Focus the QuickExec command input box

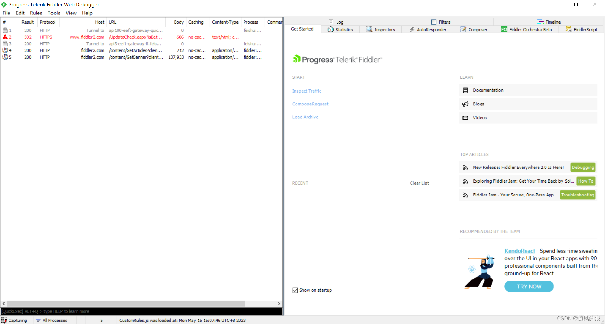(141, 311)
